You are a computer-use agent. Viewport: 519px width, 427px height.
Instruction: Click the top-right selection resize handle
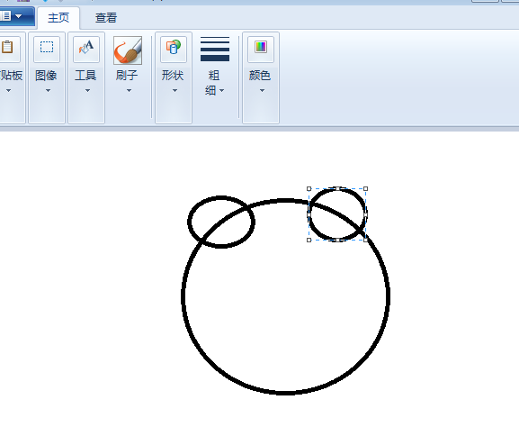(366, 188)
